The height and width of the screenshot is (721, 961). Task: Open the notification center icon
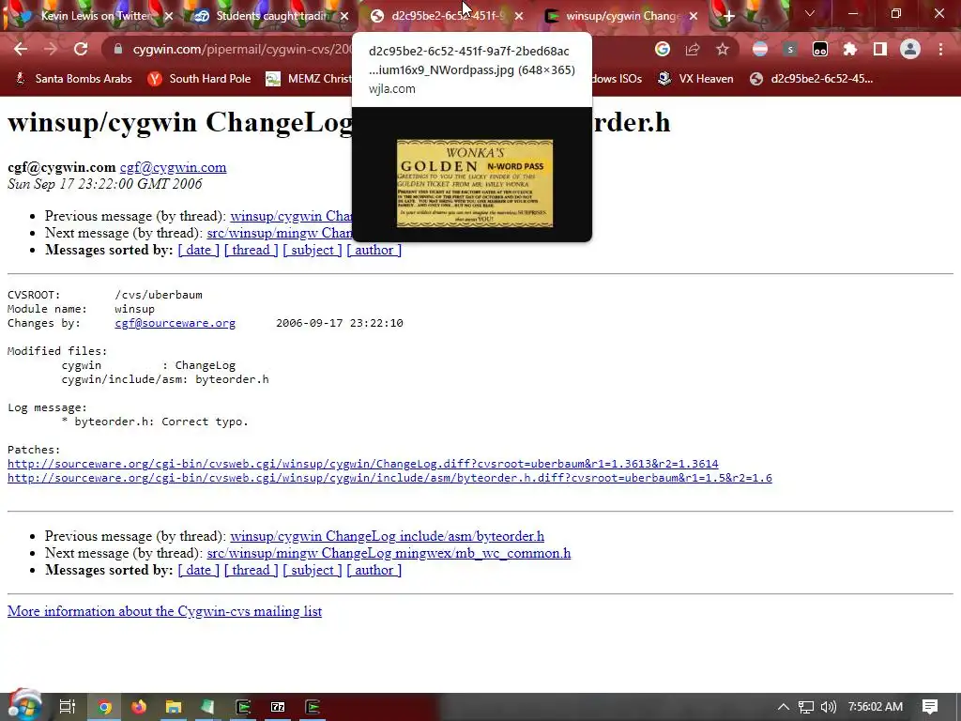(x=930, y=707)
